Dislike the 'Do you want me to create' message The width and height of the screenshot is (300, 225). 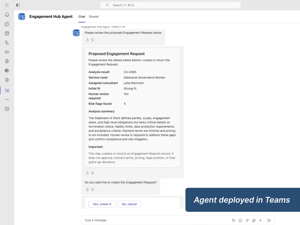tap(92, 189)
